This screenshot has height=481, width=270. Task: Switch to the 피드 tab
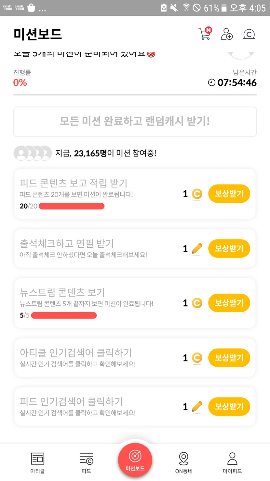[x=86, y=462]
